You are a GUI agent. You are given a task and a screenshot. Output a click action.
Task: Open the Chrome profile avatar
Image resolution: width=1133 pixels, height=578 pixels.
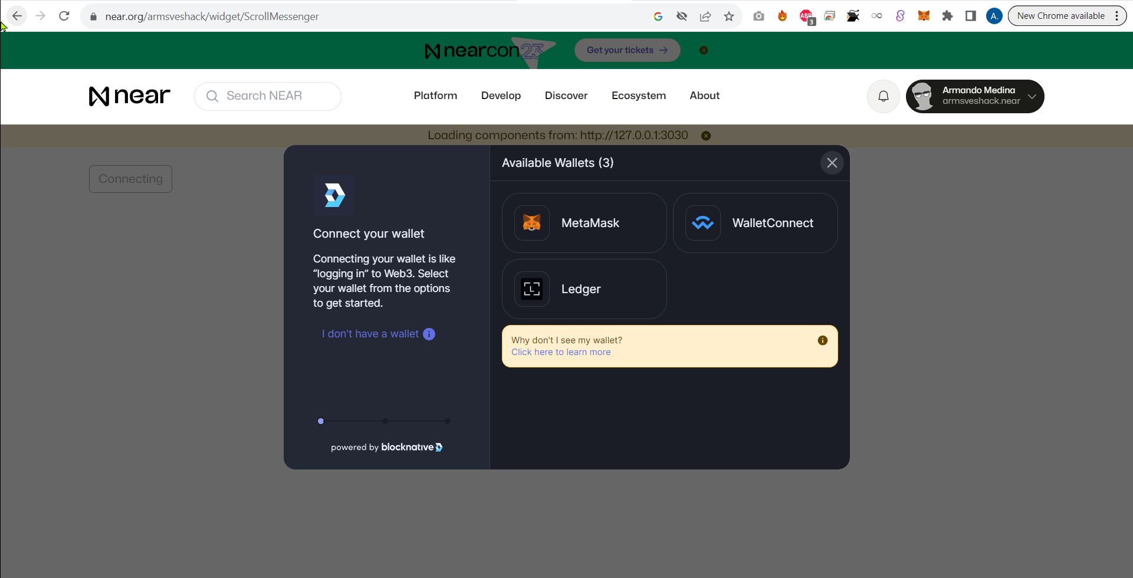[x=994, y=16]
